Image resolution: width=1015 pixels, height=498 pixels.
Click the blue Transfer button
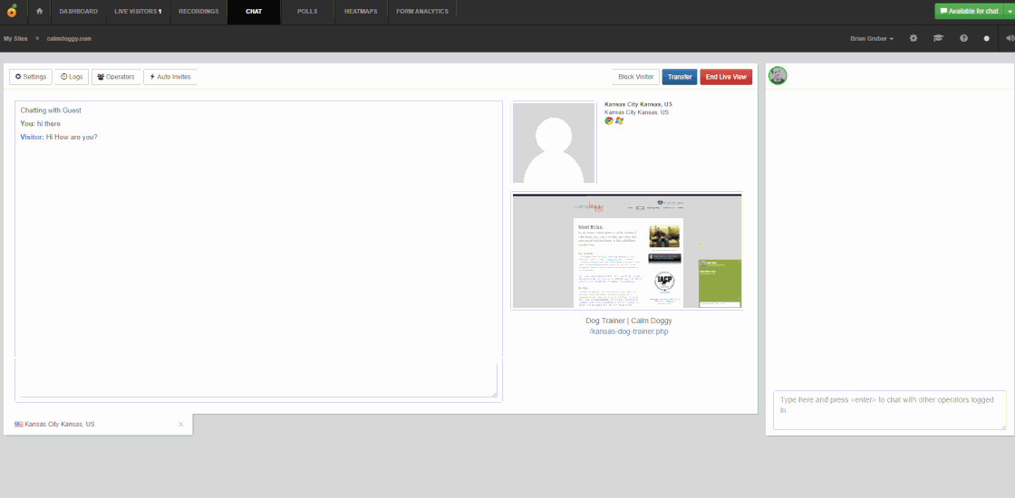[679, 77]
